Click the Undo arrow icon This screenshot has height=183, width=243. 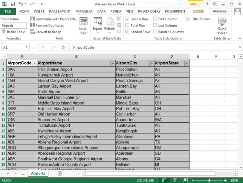coord(21,4)
